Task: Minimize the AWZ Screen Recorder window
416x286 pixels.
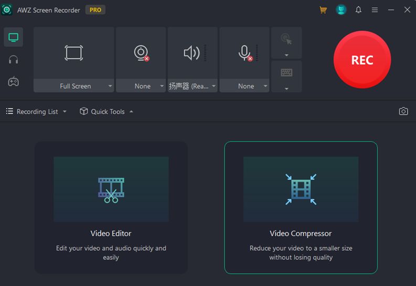Action: 391,10
